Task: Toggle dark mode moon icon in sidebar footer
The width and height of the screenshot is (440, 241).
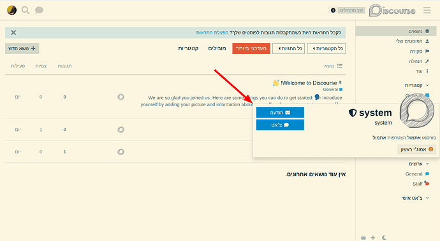Action: pos(384,238)
